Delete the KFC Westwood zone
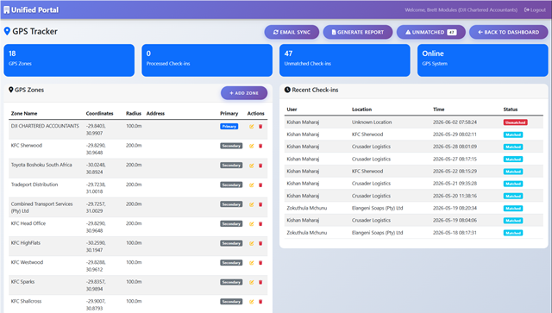 point(260,263)
